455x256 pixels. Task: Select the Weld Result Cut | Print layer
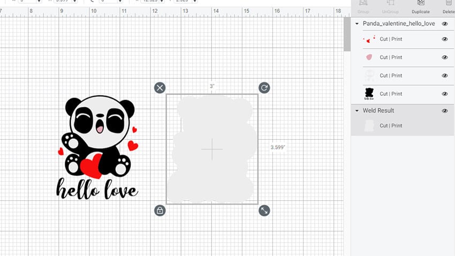[402, 126]
